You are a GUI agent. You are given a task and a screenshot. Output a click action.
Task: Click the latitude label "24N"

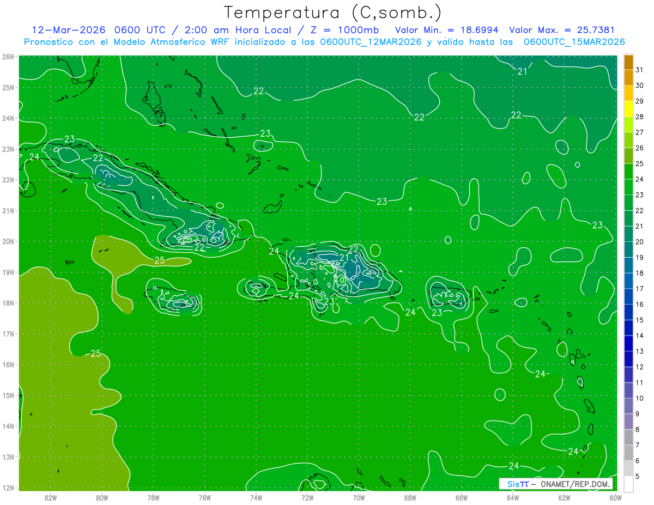click(x=8, y=118)
